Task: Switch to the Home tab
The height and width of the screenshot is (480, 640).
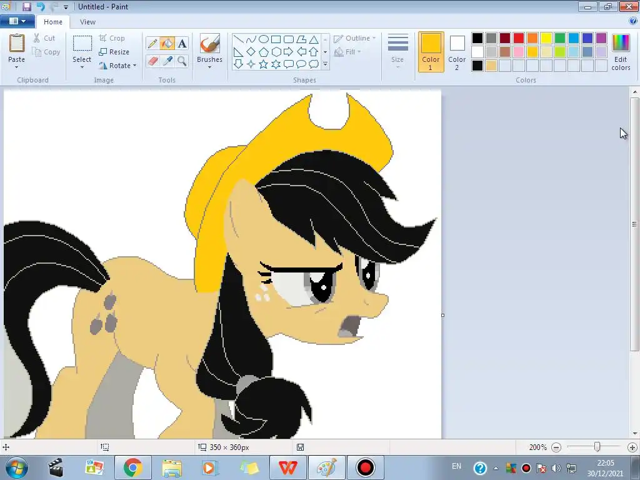Action: click(x=53, y=22)
